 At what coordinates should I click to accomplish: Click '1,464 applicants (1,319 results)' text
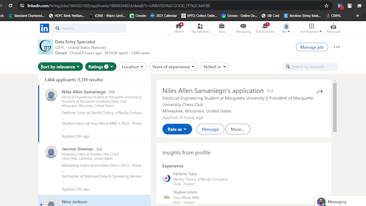pyautogui.click(x=74, y=80)
